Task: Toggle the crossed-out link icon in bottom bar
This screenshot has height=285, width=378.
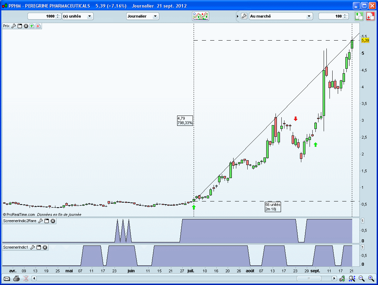Action: coord(25,278)
